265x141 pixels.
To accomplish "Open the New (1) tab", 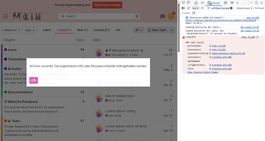I will [x=83, y=30].
